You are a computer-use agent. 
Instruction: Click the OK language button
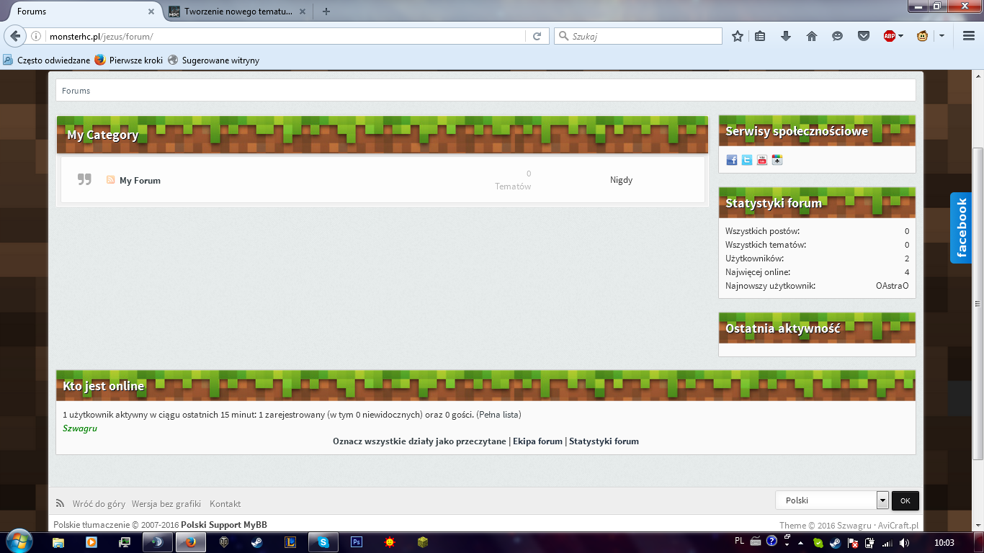(905, 500)
